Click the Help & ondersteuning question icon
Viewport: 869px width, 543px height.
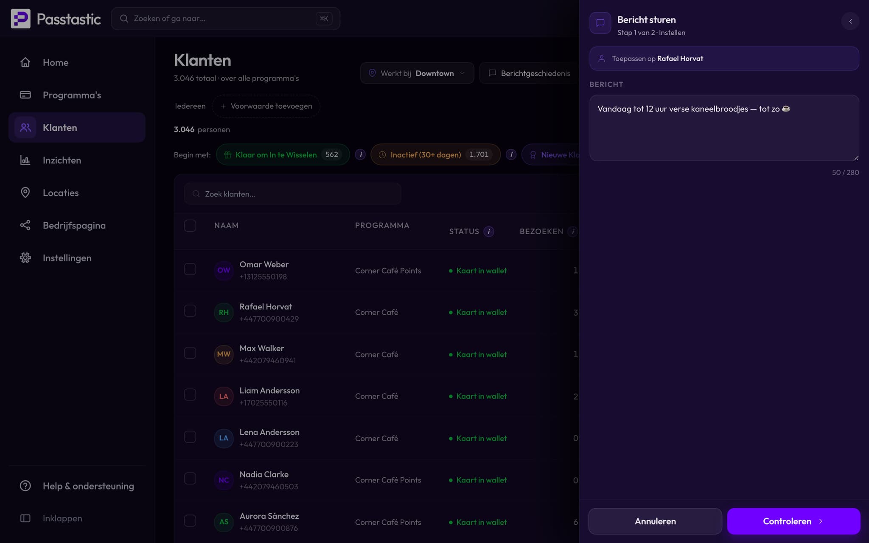point(25,486)
